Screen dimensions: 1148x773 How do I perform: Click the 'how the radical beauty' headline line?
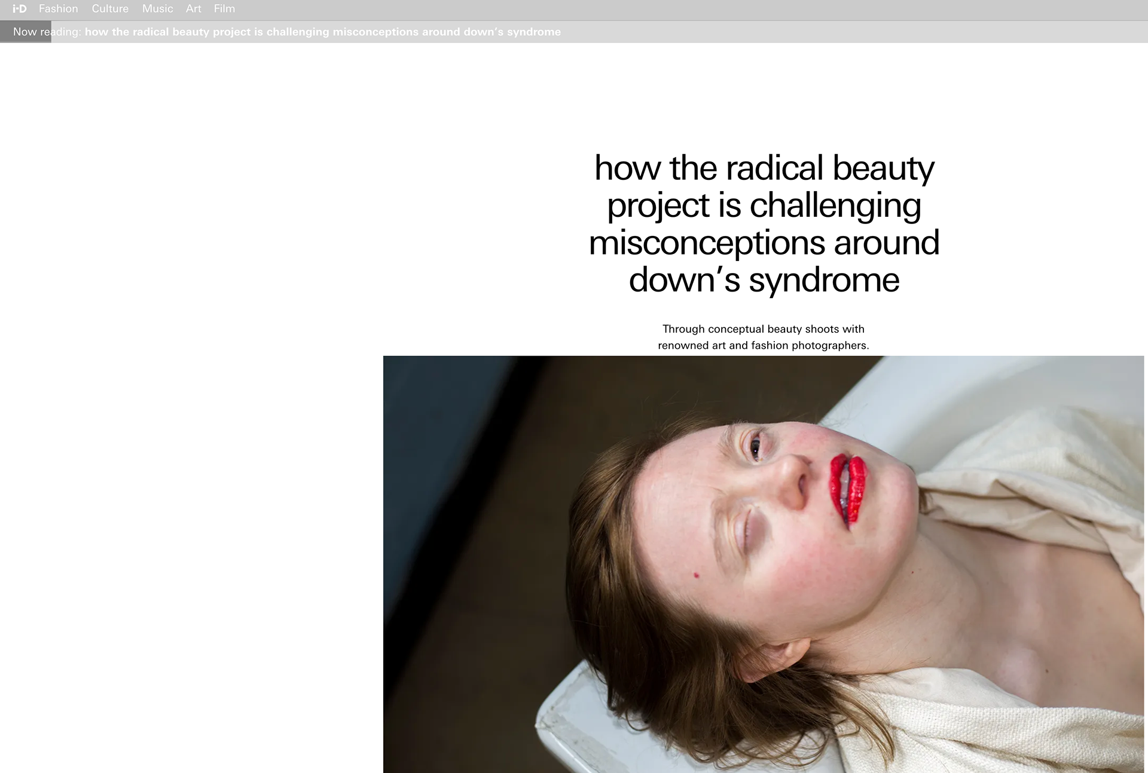click(764, 168)
